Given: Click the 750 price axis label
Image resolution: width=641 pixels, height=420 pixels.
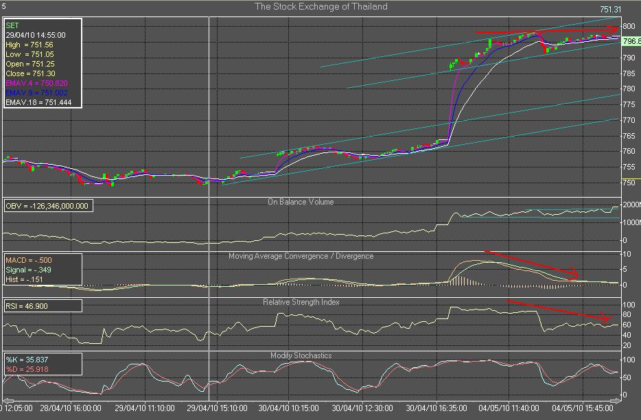Looking at the screenshot, I should [x=629, y=183].
